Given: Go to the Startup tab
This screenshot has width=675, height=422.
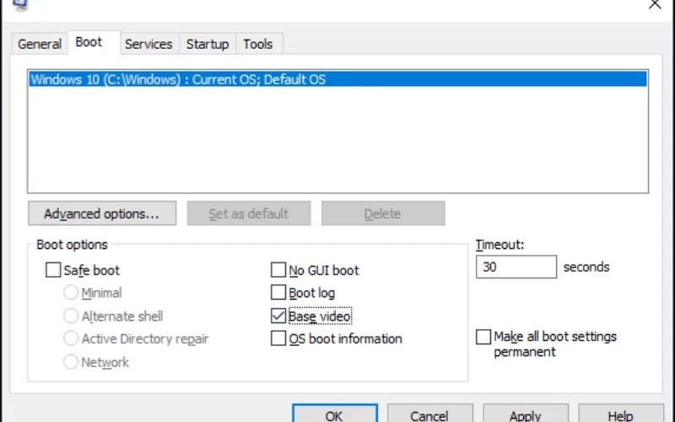Looking at the screenshot, I should [x=208, y=44].
